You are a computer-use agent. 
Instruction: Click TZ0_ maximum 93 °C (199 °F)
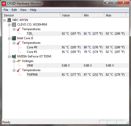115,34
